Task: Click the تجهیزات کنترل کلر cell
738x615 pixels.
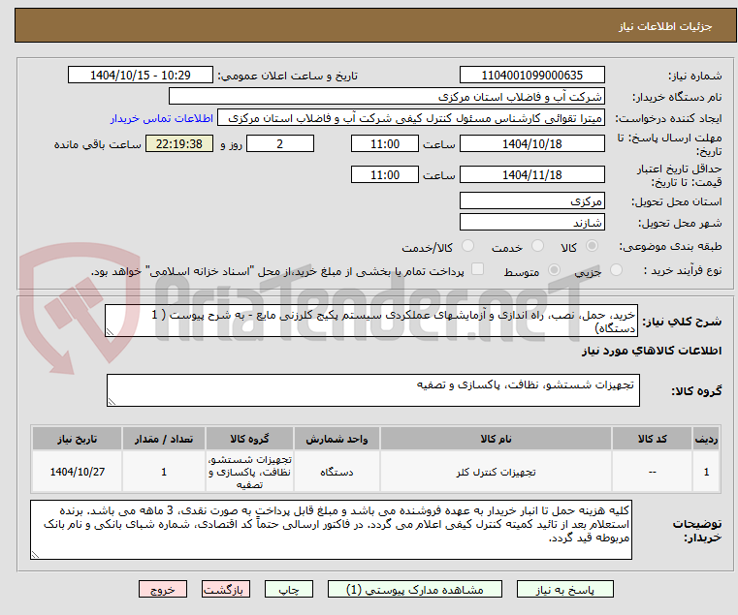Action: click(496, 472)
